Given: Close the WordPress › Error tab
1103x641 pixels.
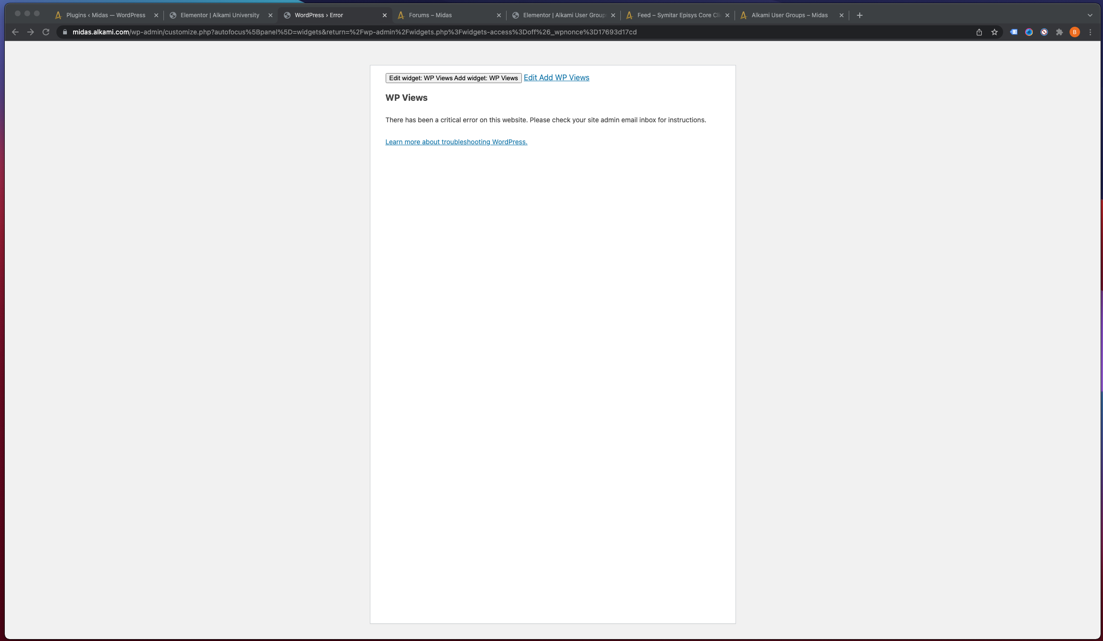Looking at the screenshot, I should pyautogui.click(x=385, y=15).
